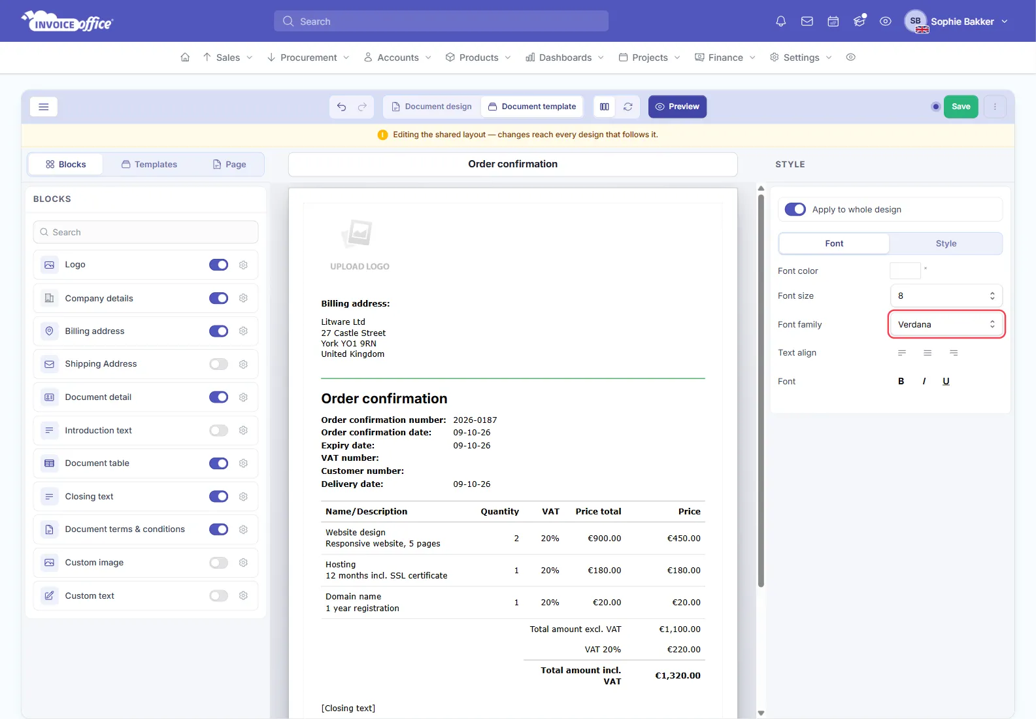Toggle italic font style

pyautogui.click(x=924, y=381)
